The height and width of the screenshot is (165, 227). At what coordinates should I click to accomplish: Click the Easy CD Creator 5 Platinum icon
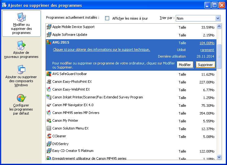click(49, 151)
